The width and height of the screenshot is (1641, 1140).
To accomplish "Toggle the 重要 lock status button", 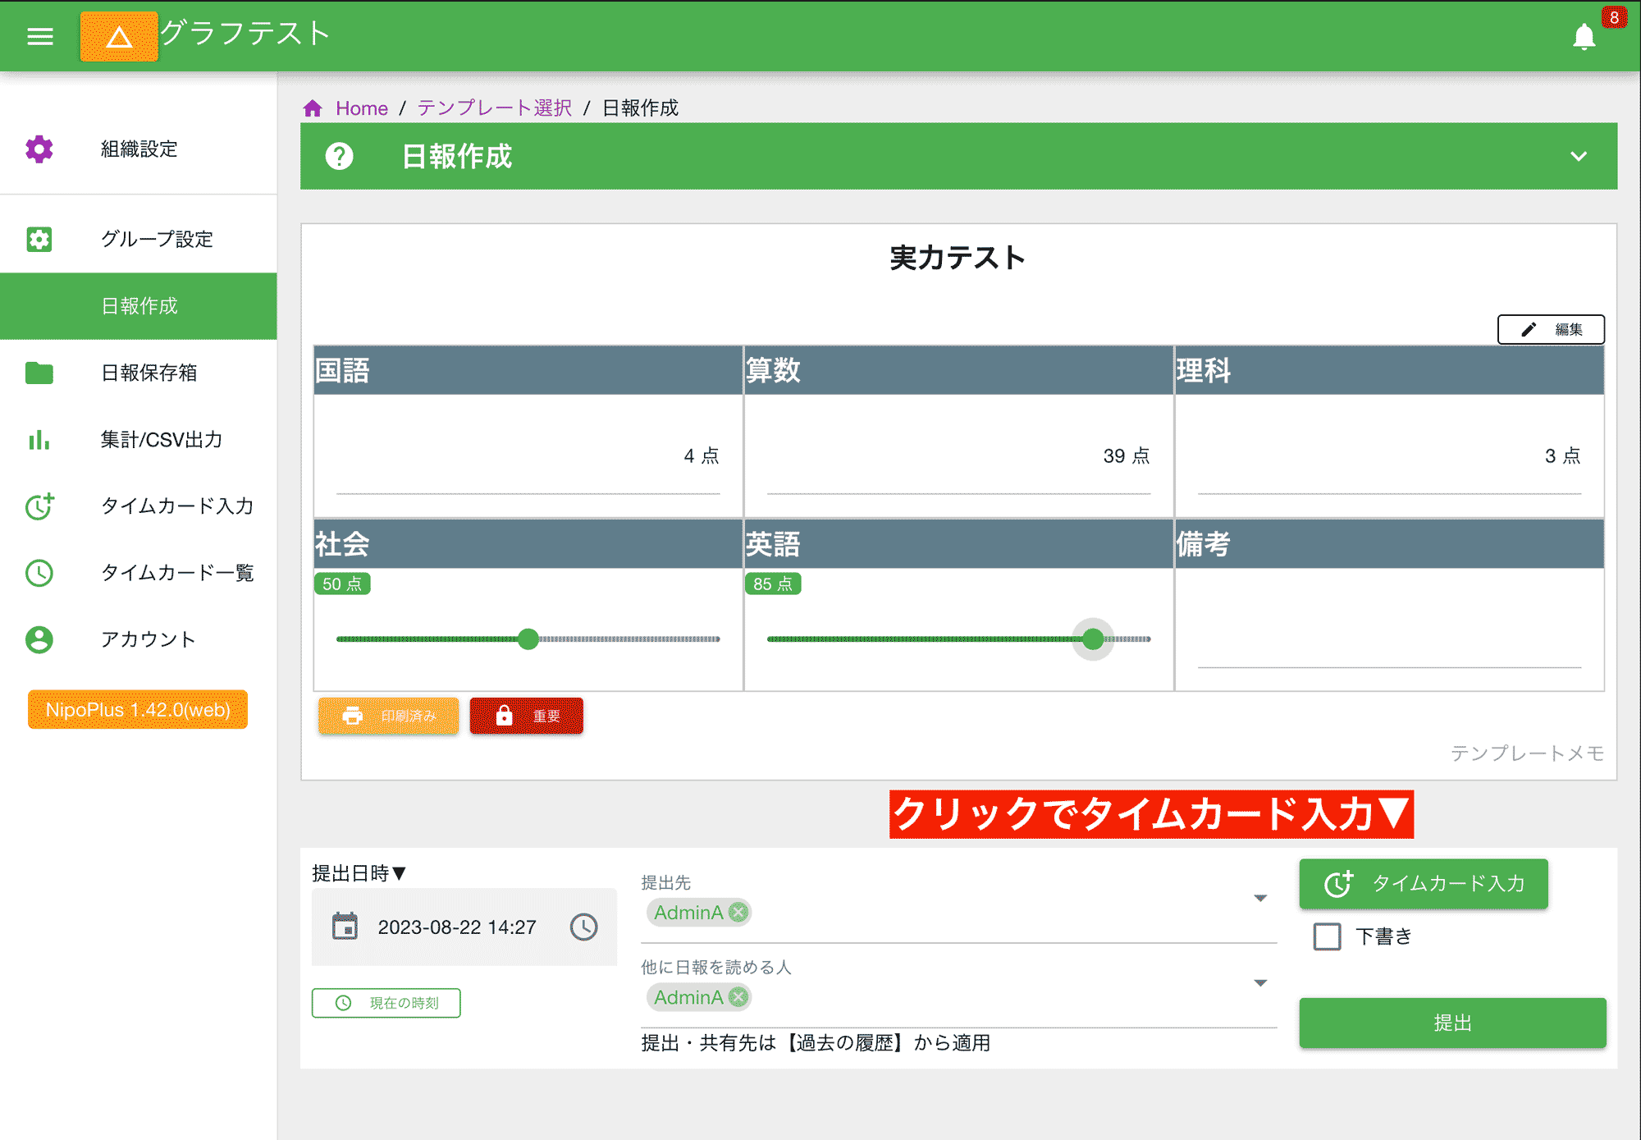I will 526,716.
